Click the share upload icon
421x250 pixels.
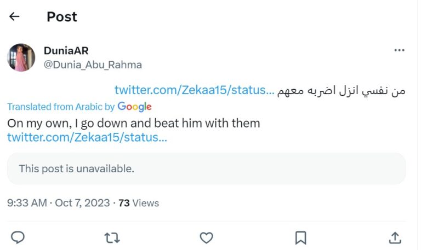click(x=395, y=237)
